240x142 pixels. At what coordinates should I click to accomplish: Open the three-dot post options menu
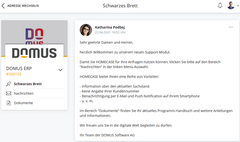tap(230, 27)
